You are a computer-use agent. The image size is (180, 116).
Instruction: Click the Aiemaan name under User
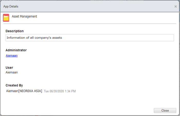(x=12, y=72)
